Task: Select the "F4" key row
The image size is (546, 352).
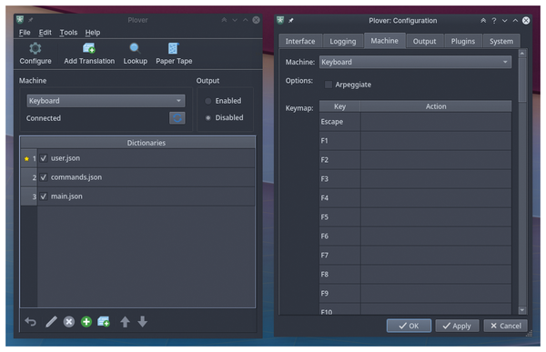Action: click(x=416, y=197)
